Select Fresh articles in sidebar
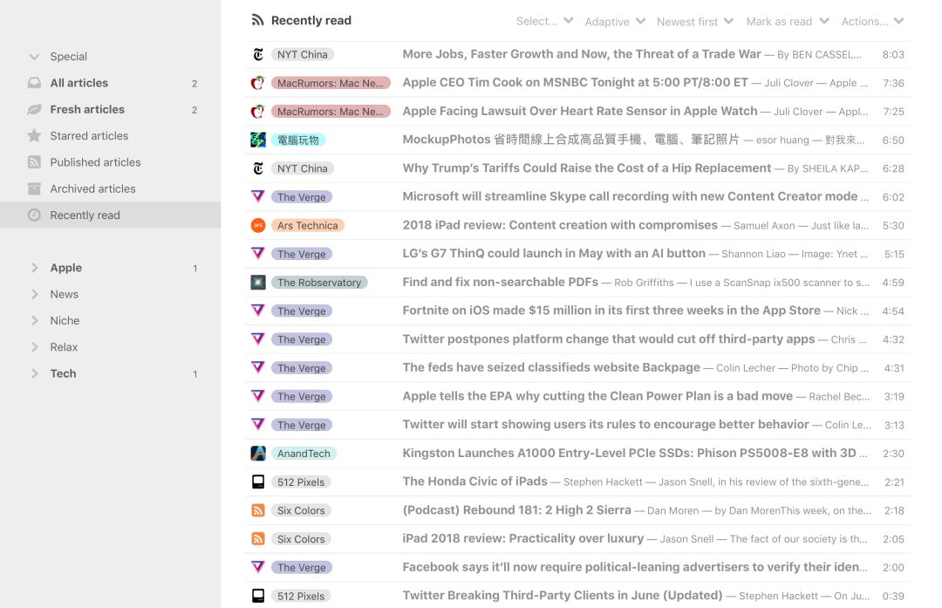 pyautogui.click(x=111, y=109)
